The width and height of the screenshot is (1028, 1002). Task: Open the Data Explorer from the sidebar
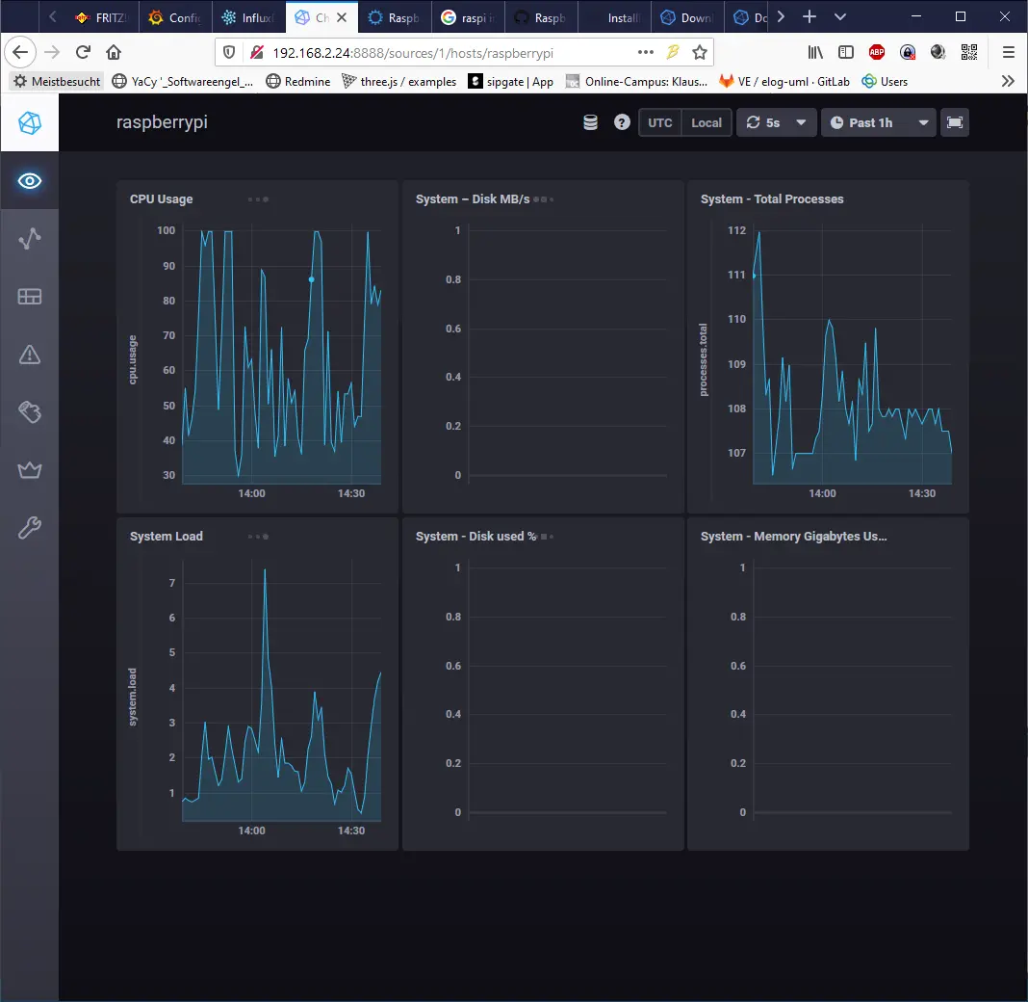click(29, 239)
